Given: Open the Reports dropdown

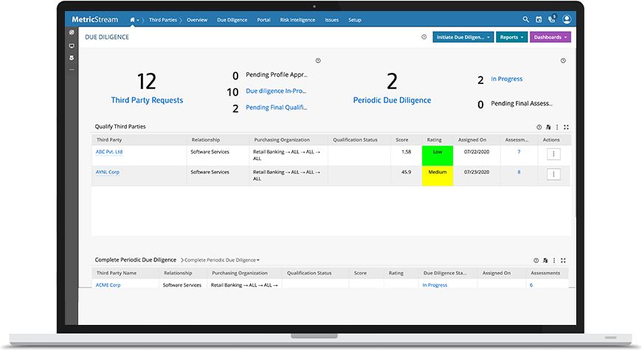Looking at the screenshot, I should point(512,37).
